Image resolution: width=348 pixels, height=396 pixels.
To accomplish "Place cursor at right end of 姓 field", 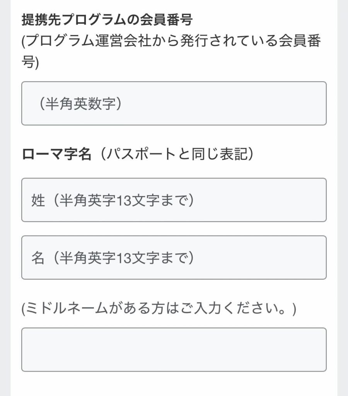I will (316, 200).
